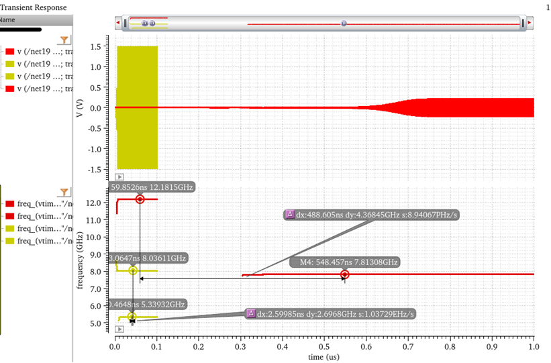Click the right red arrow of the pan bar
Viewport: 551px width, 363px height.
530,23
